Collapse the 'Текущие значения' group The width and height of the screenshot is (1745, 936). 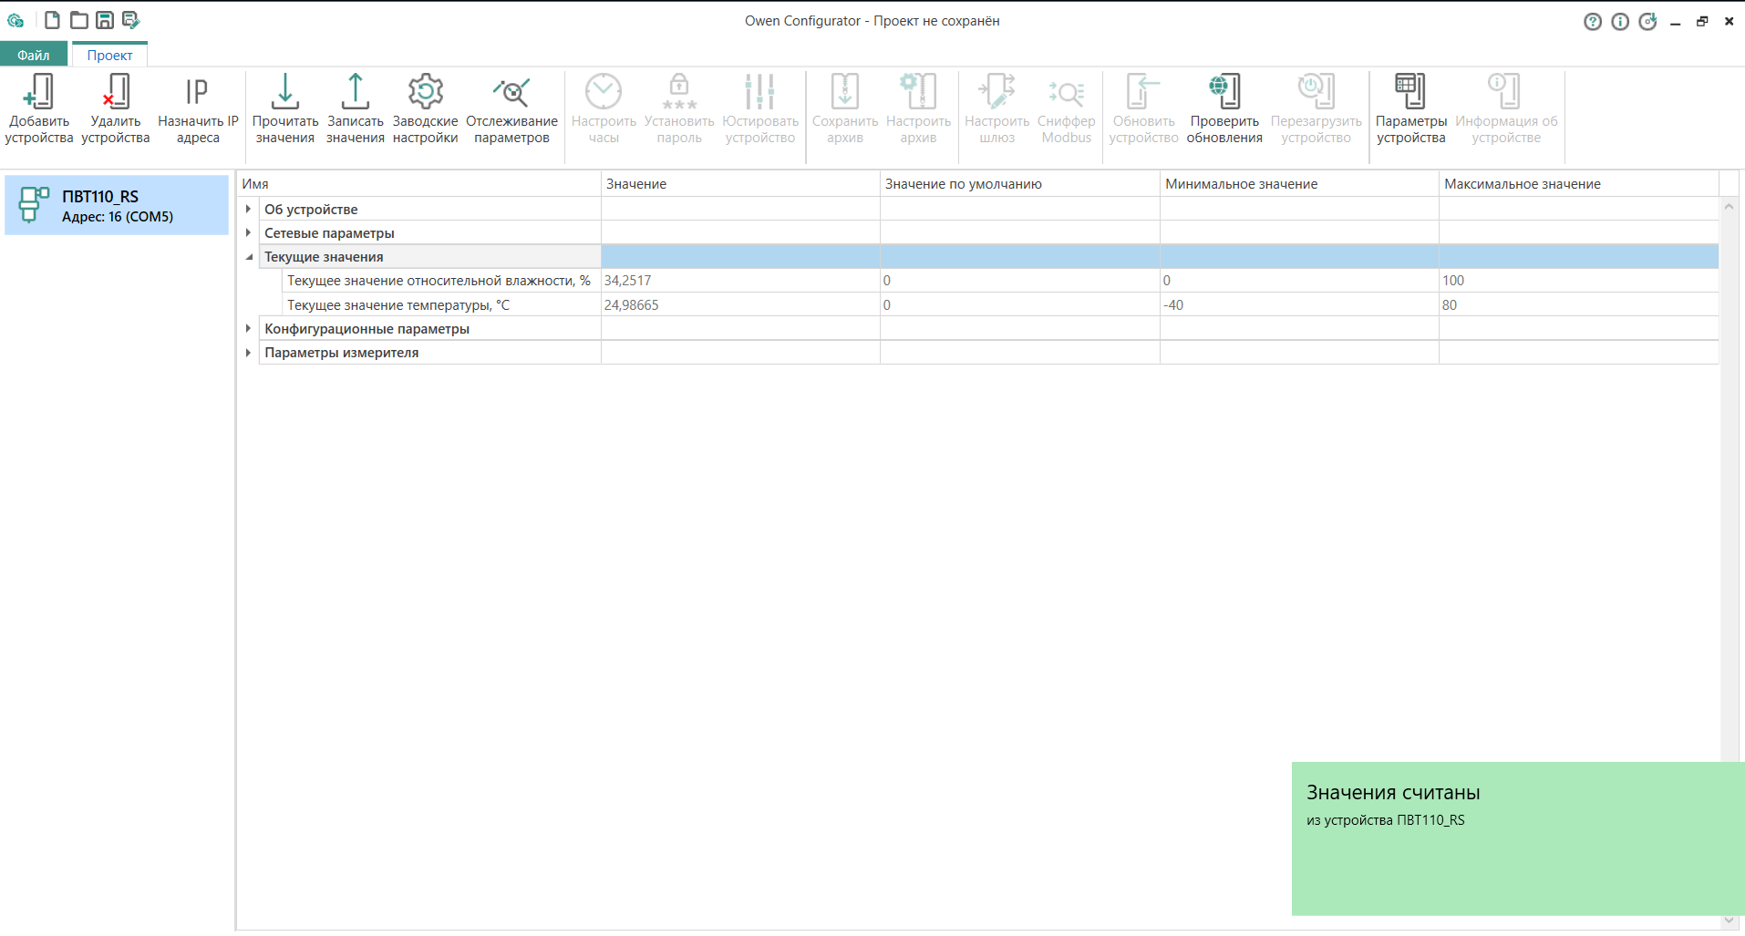point(248,257)
